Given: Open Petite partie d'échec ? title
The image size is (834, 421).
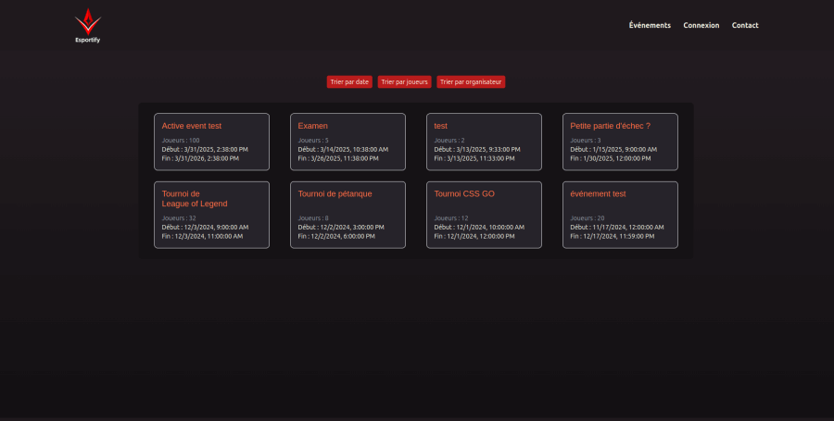Looking at the screenshot, I should [x=610, y=126].
